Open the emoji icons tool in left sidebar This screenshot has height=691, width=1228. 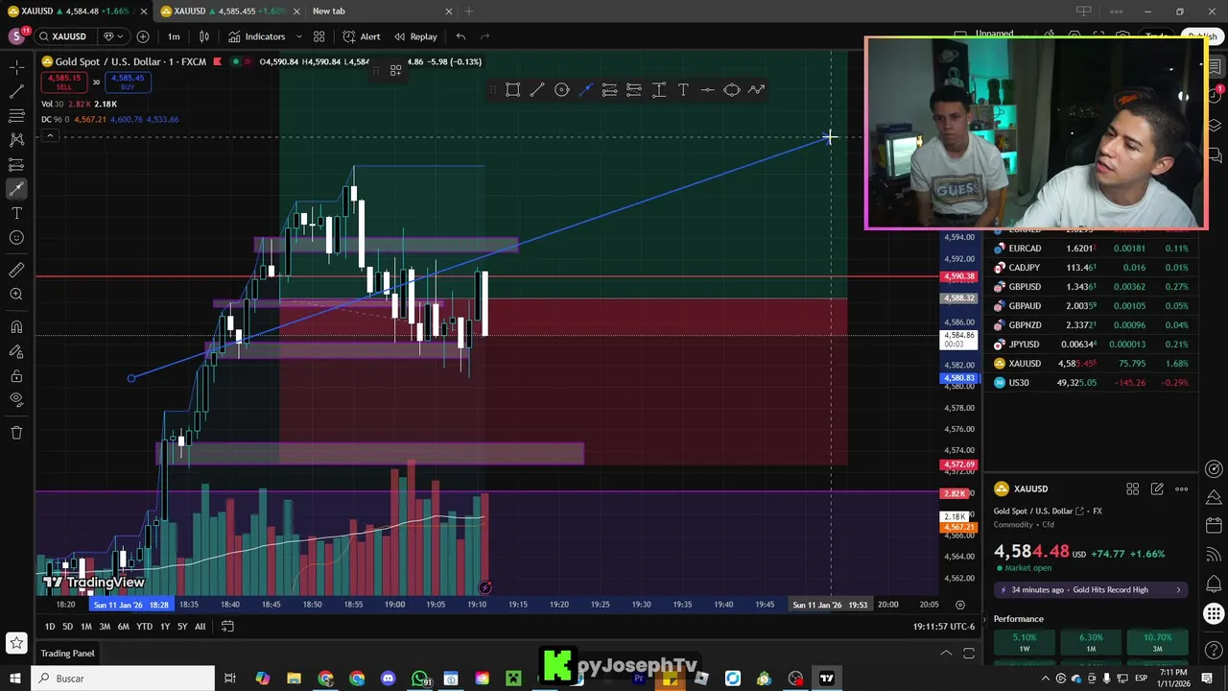click(x=16, y=237)
